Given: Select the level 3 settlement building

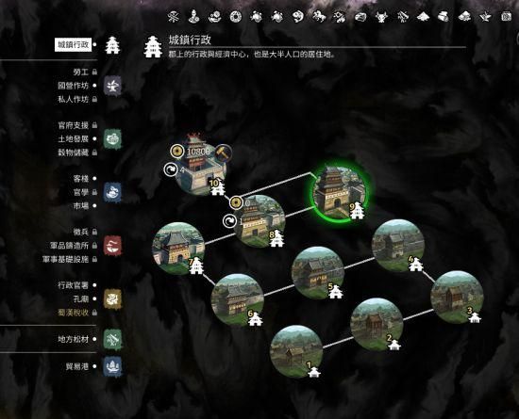Looking at the screenshot, I should click(457, 298).
